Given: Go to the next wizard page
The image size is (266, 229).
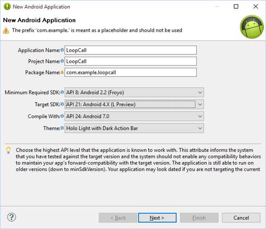Looking at the screenshot, I should (157, 217).
